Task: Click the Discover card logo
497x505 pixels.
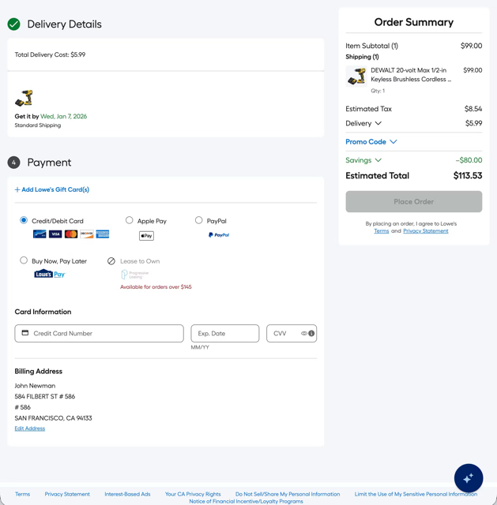Action: [x=87, y=234]
